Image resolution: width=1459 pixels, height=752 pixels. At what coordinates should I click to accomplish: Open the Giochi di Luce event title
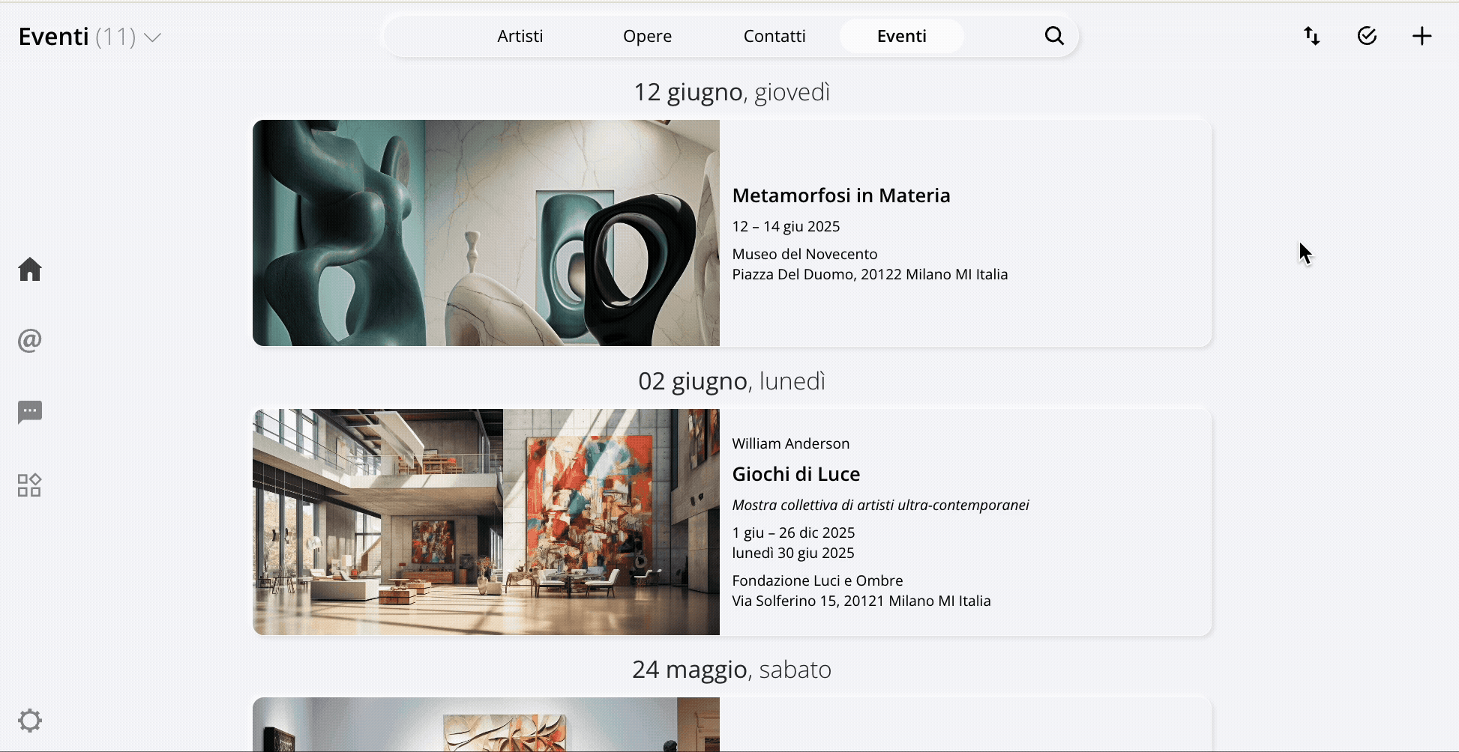796,474
